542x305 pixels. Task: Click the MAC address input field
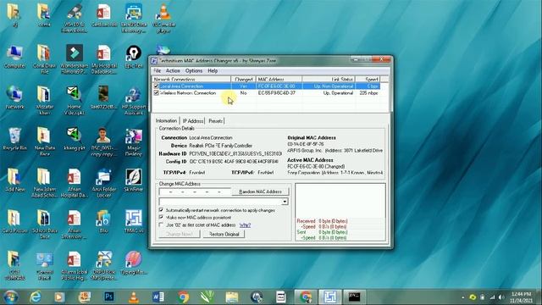(195, 191)
